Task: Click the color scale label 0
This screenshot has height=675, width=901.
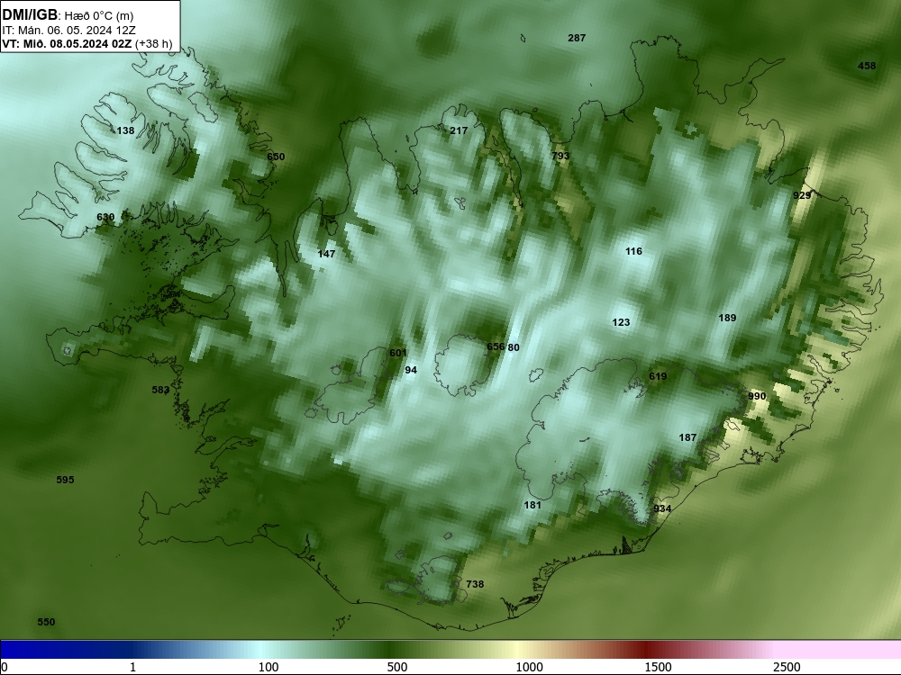Action: [x=5, y=667]
